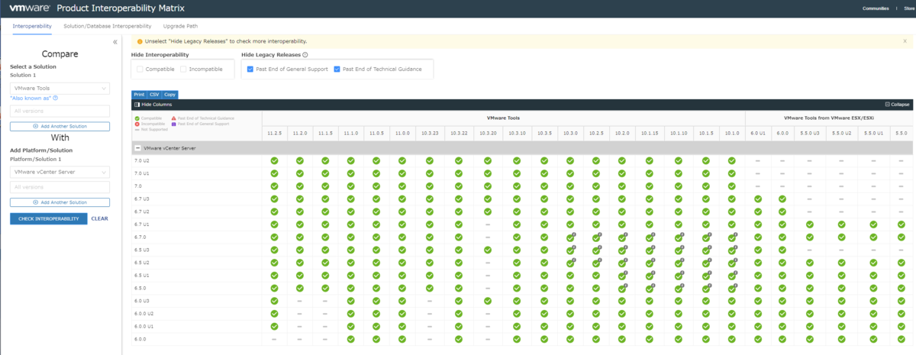Click the Print button

(138, 94)
